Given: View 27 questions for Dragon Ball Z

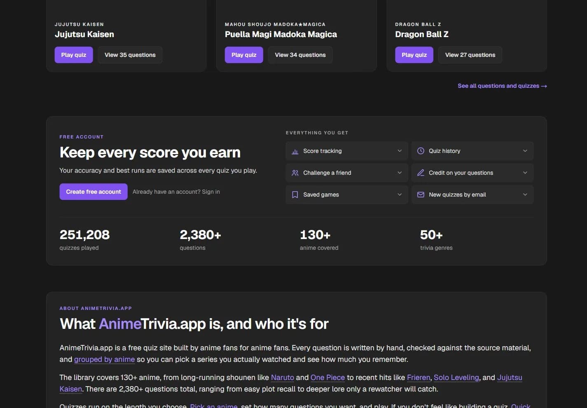Looking at the screenshot, I should [x=470, y=55].
